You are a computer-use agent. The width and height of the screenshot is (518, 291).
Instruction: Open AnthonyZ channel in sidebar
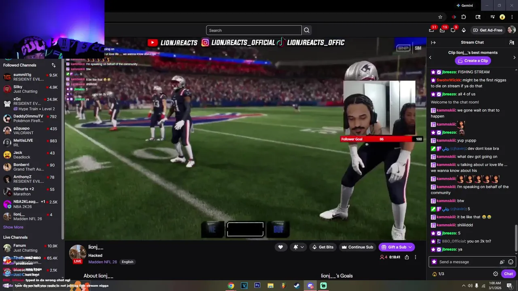[30, 179]
